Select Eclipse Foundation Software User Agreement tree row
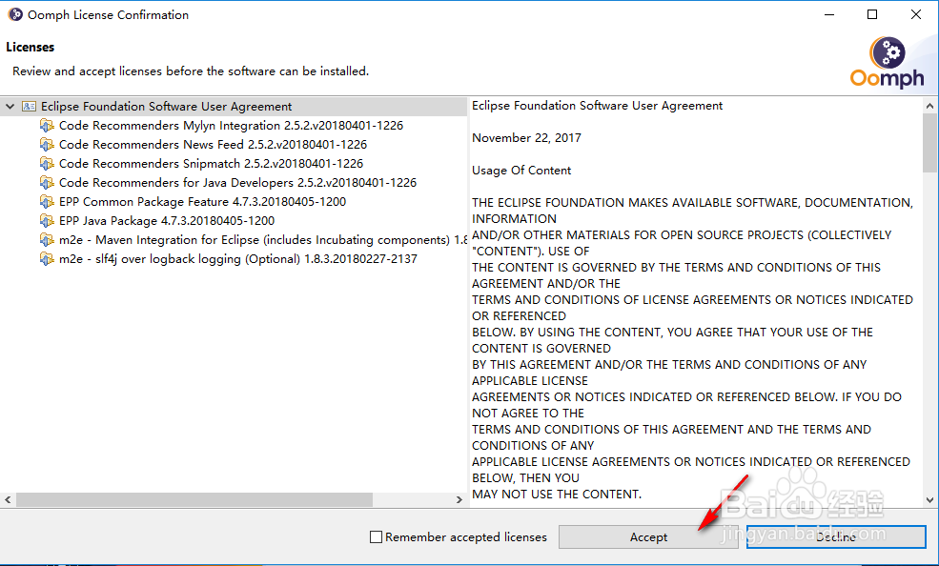Screen dimensions: 939x566 (234, 107)
